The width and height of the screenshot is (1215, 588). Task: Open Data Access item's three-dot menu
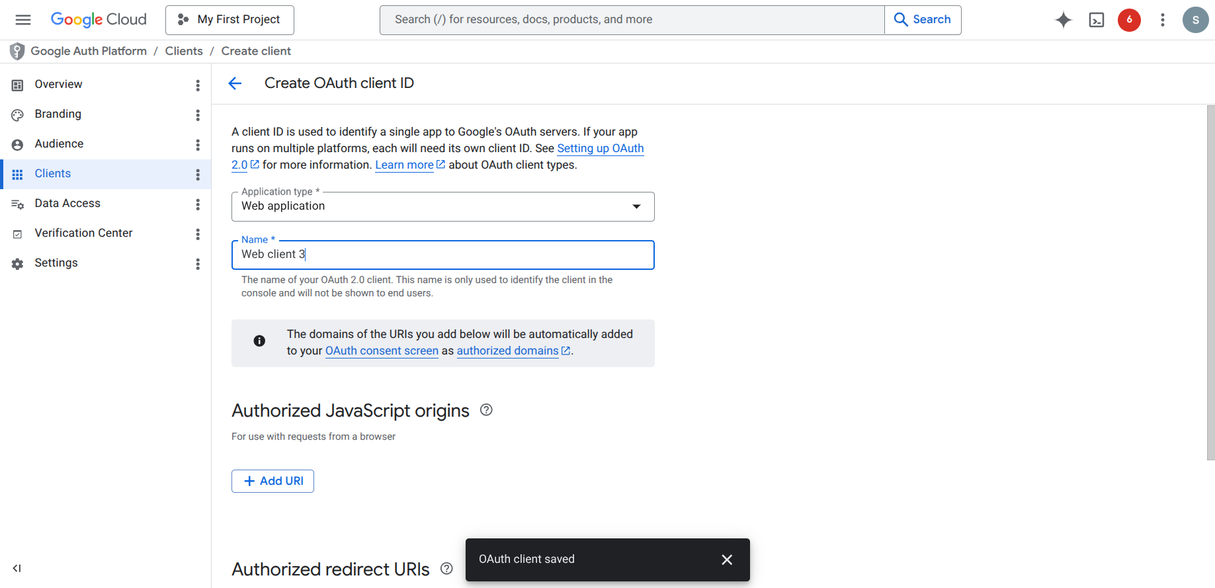[198, 204]
